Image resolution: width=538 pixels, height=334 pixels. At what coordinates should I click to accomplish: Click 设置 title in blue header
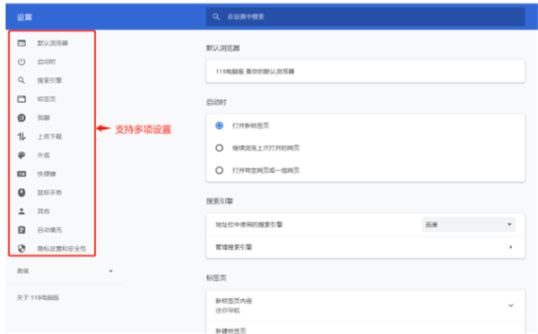pyautogui.click(x=25, y=17)
